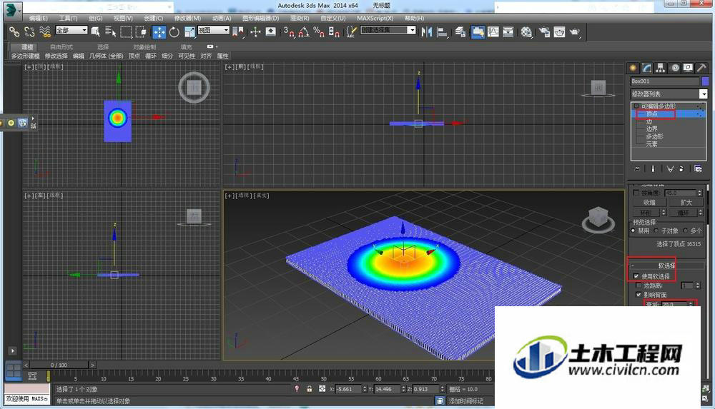Viewport: 715px width, 409px height.
Task: Select the 禁用 preview radio button
Action: click(633, 231)
